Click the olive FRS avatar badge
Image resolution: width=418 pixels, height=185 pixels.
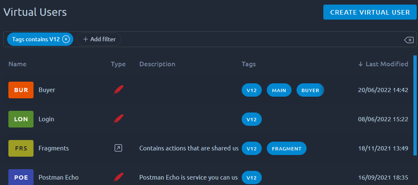pos(21,148)
